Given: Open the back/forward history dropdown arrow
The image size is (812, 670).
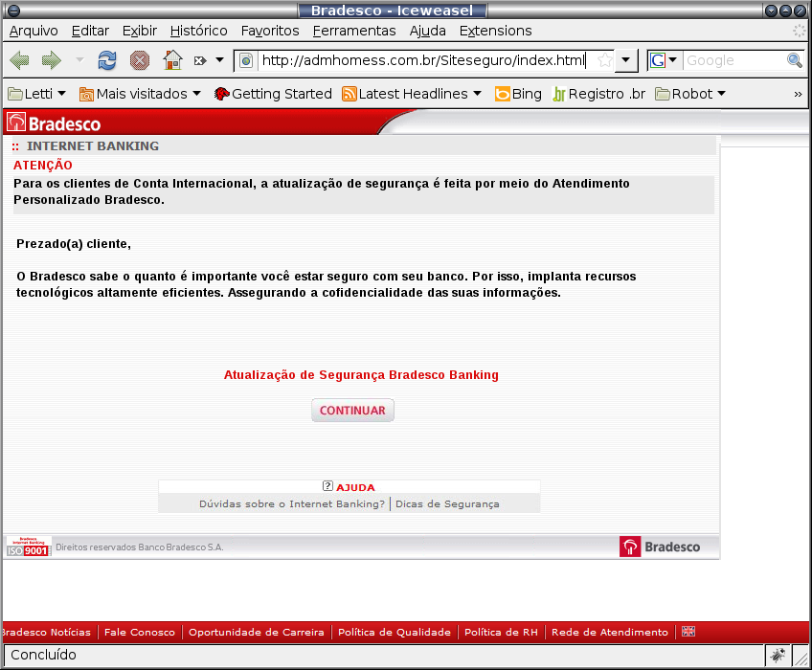Looking at the screenshot, I should (x=79, y=60).
